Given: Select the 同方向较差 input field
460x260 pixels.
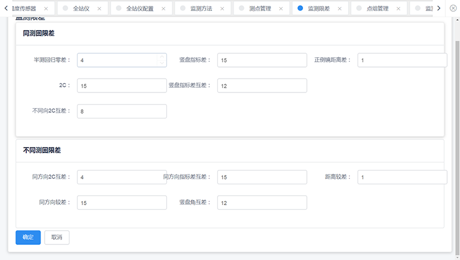Looking at the screenshot, I should 122,203.
